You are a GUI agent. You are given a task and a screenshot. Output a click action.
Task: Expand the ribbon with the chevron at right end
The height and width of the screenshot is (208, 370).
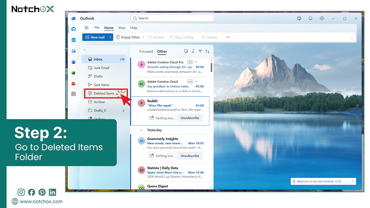[352, 38]
